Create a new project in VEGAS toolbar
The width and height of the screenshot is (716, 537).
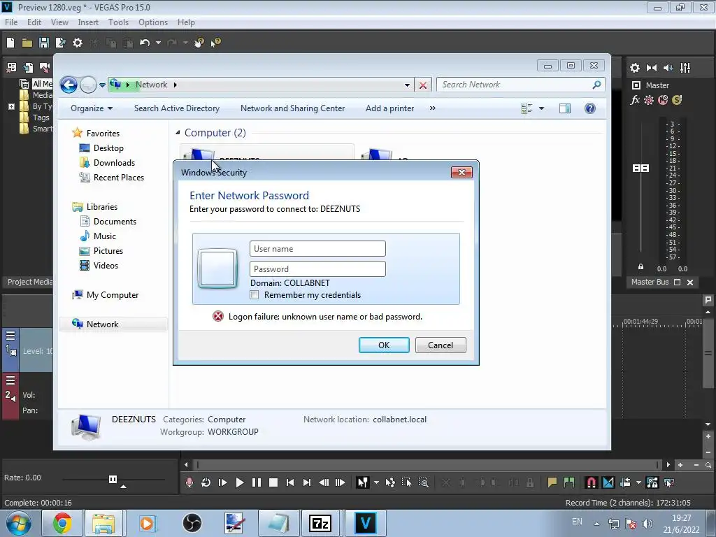click(x=10, y=43)
